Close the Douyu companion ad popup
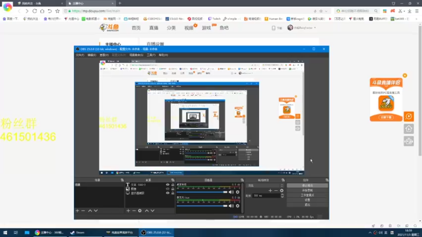 pos(405,75)
